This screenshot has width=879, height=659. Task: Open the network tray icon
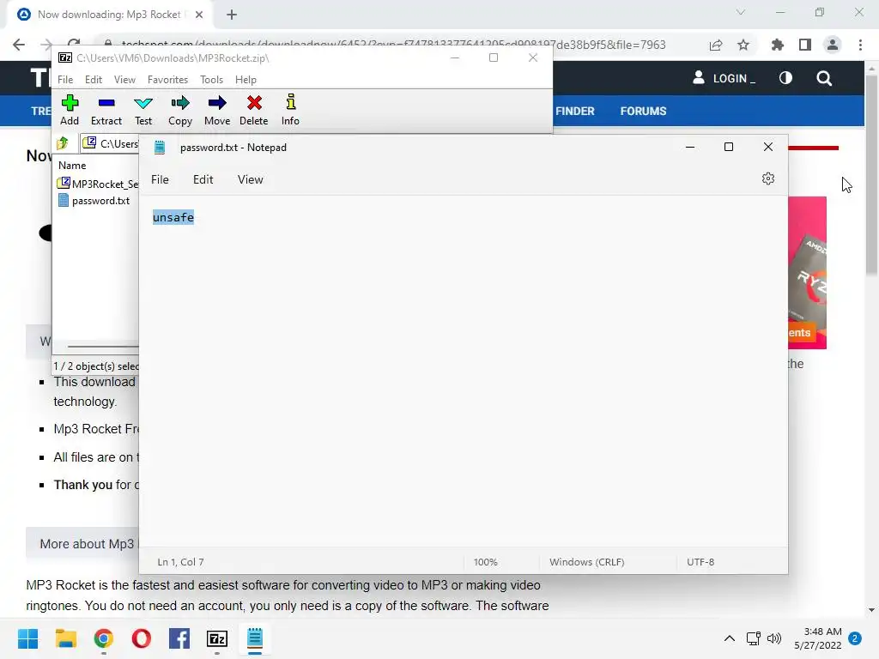[x=753, y=638]
